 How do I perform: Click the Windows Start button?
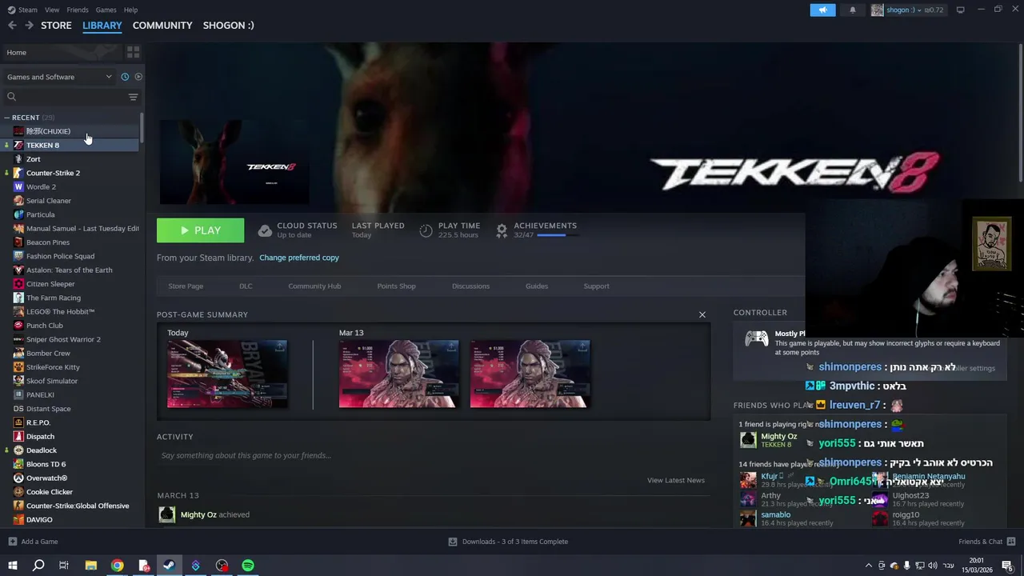[x=13, y=566]
